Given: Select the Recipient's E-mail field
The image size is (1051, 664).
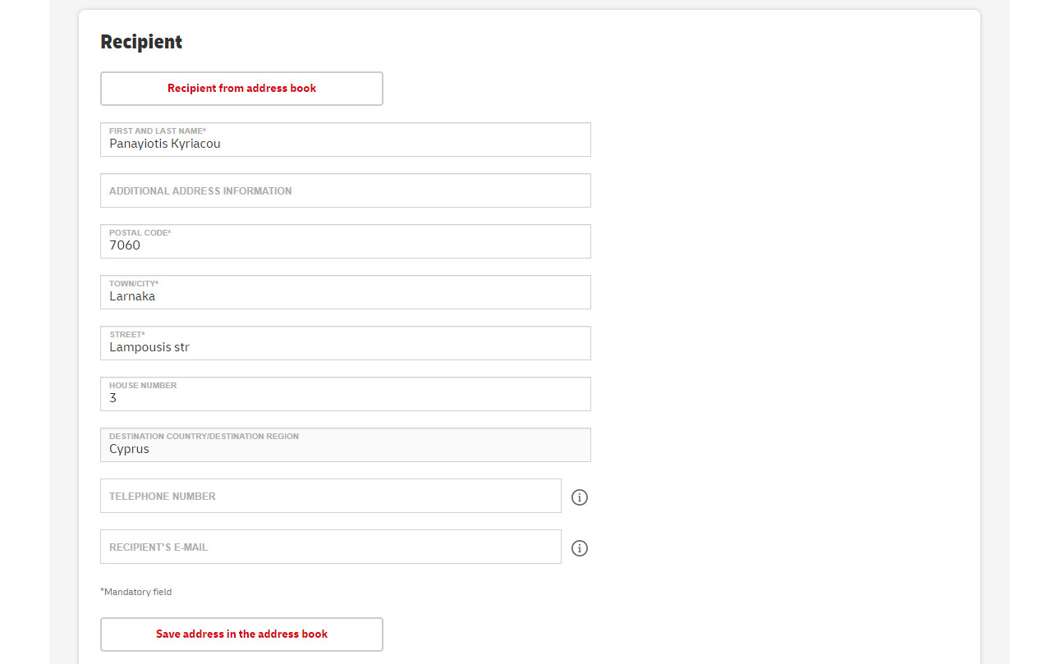Looking at the screenshot, I should click(x=331, y=547).
